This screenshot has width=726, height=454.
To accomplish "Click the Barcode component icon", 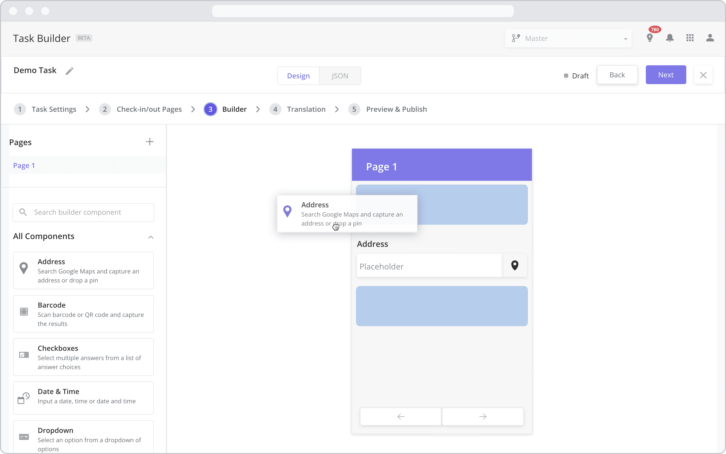I will (x=24, y=312).
